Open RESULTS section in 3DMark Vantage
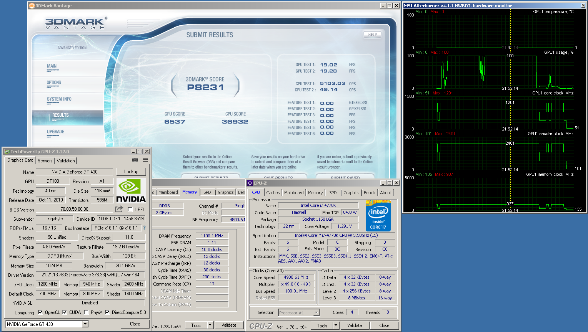Image resolution: width=588 pixels, height=332 pixels. (x=68, y=117)
